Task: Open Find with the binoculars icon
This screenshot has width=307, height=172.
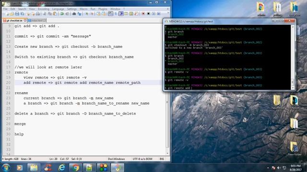Action: point(74,14)
